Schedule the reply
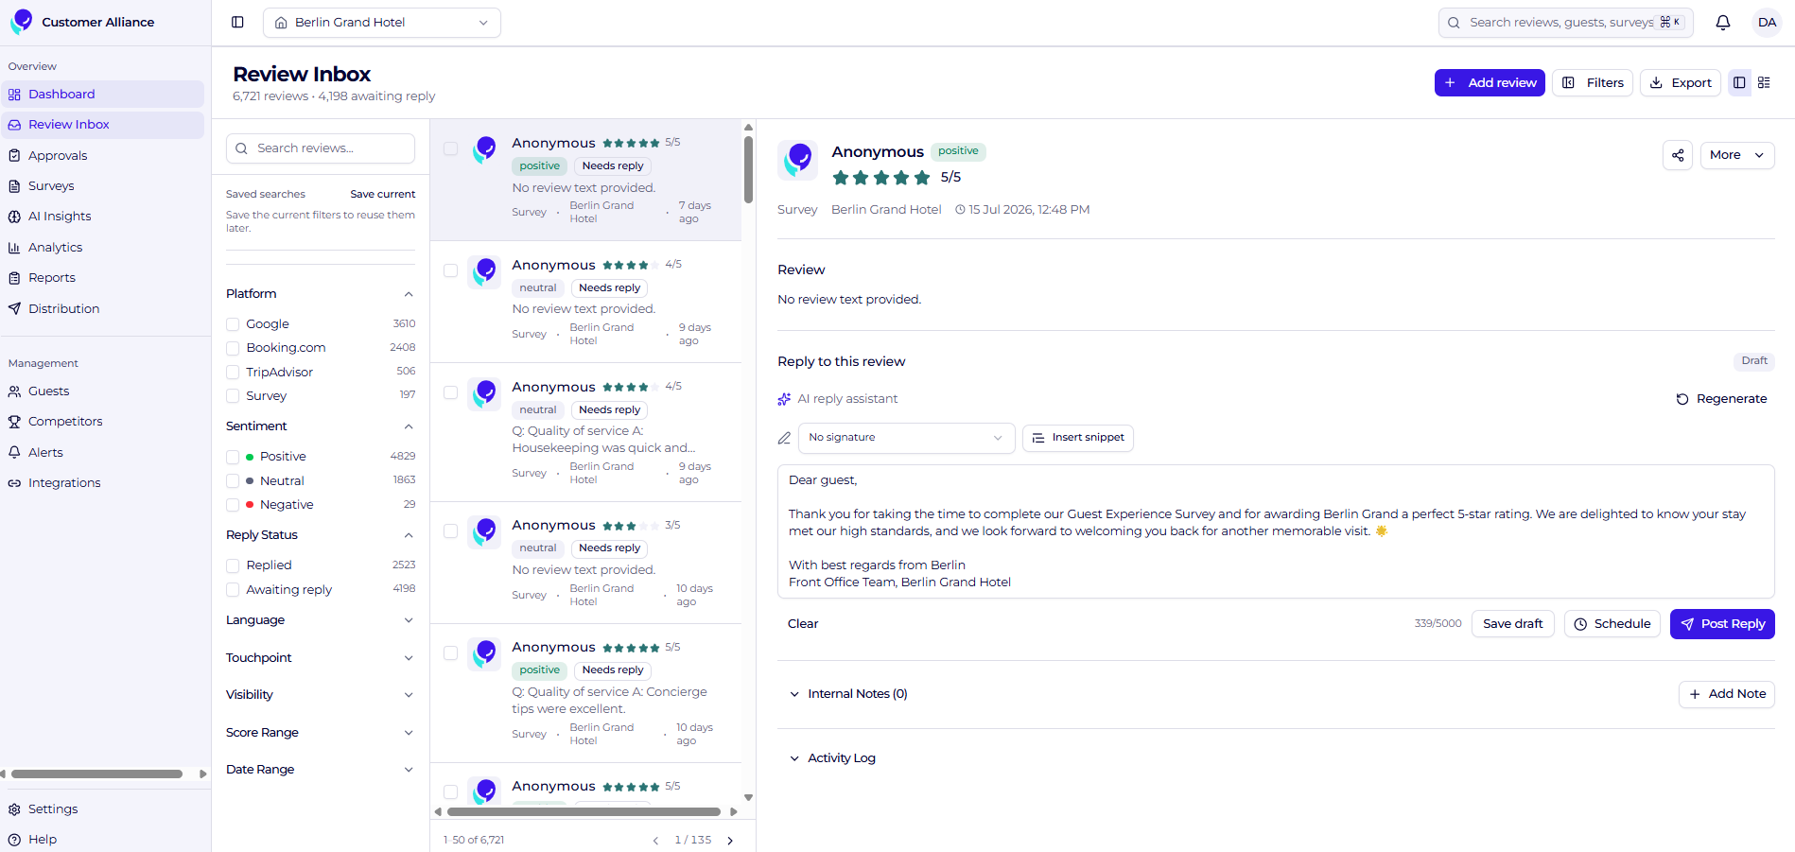1795x852 pixels. [x=1612, y=624]
